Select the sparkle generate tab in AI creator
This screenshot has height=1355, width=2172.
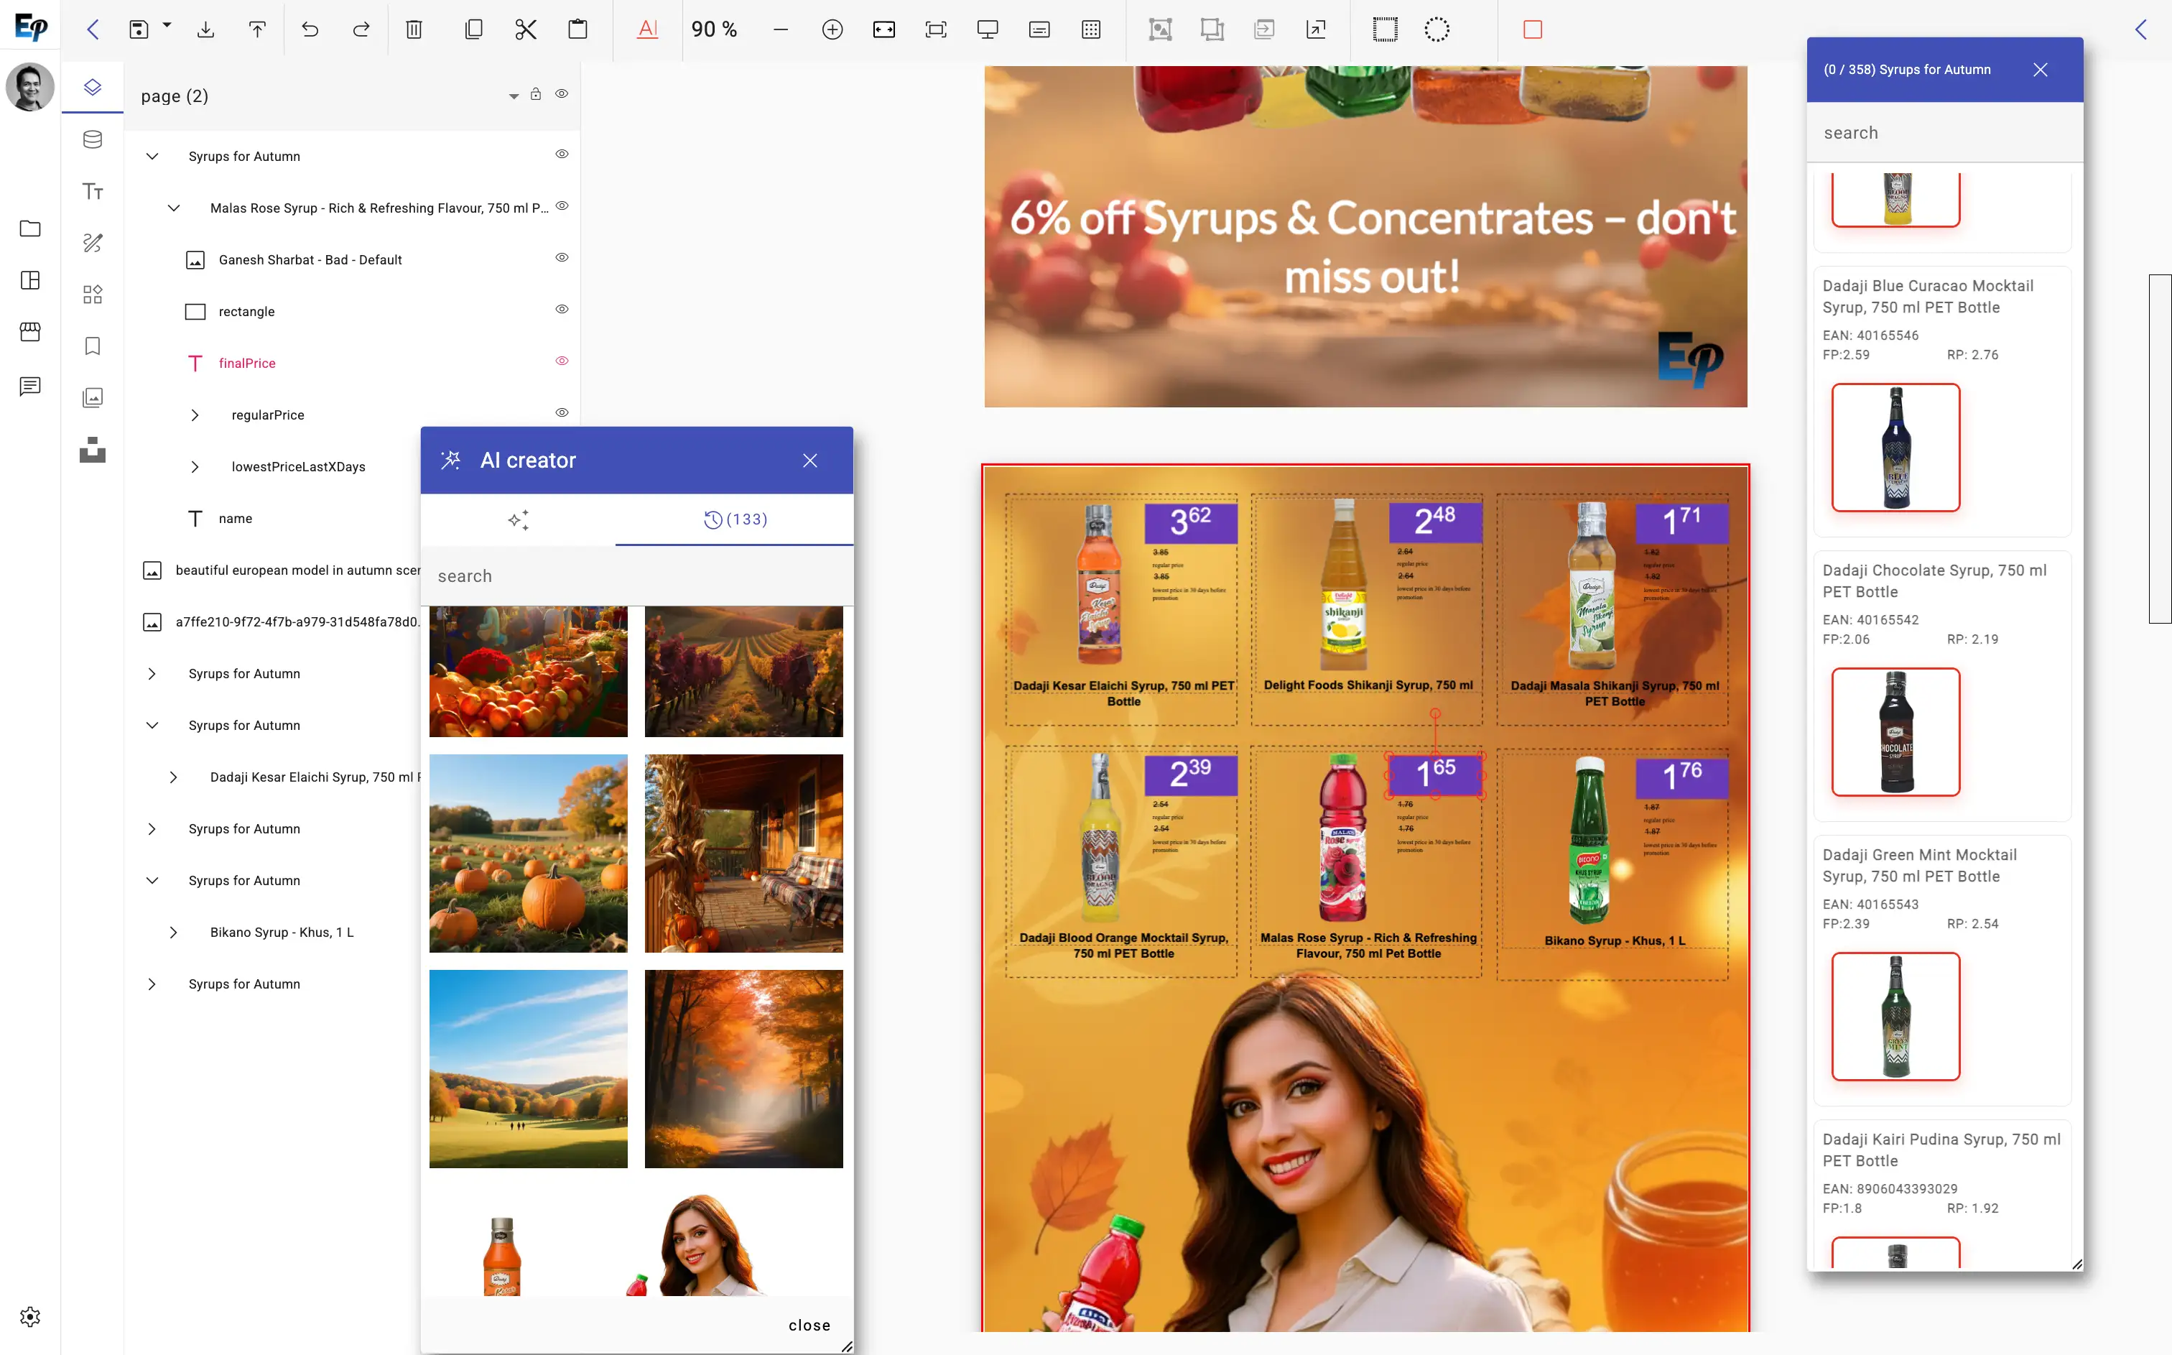pos(518,519)
